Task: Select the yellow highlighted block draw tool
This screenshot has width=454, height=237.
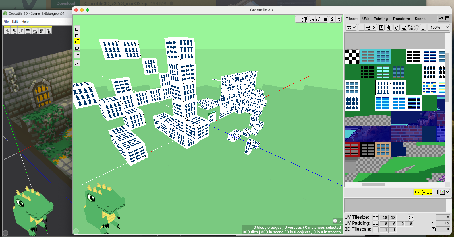Action: pos(77,41)
